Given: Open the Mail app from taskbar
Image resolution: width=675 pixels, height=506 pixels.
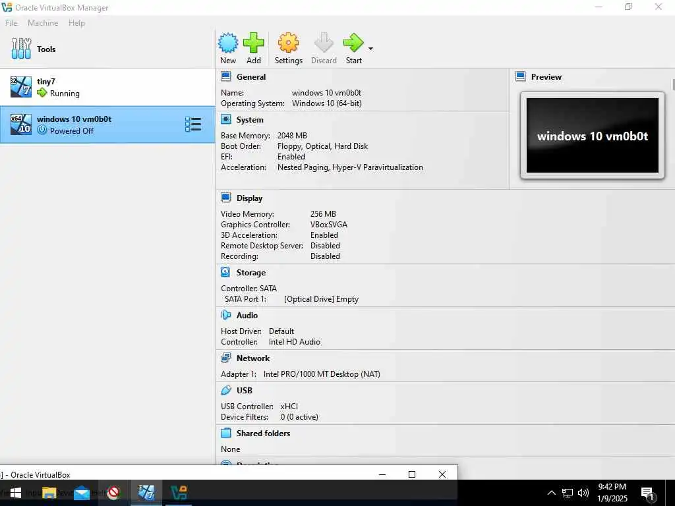Looking at the screenshot, I should [x=81, y=493].
